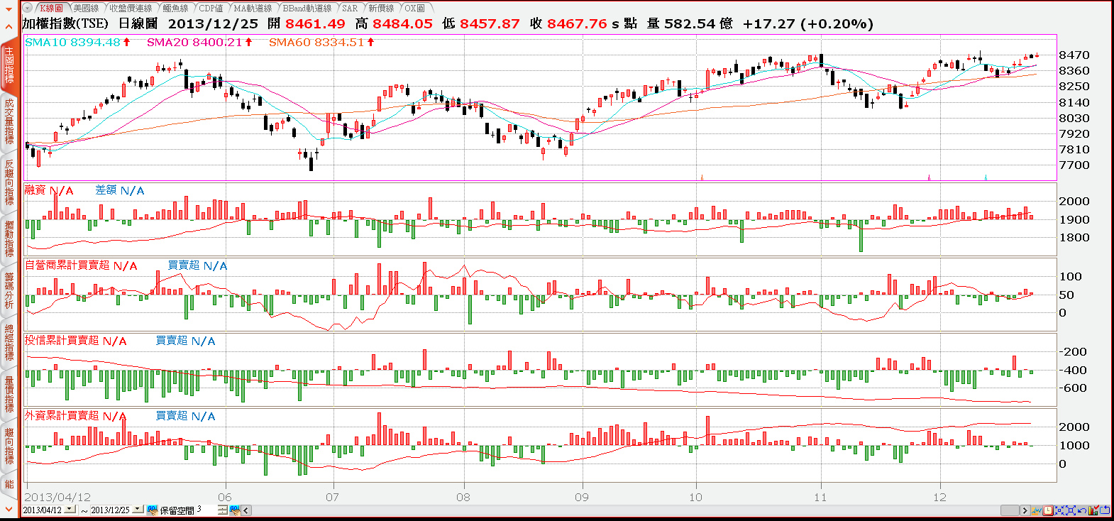This screenshot has height=521, width=1114.
Task: Click the 8470 price axis label
Action: tap(1074, 55)
